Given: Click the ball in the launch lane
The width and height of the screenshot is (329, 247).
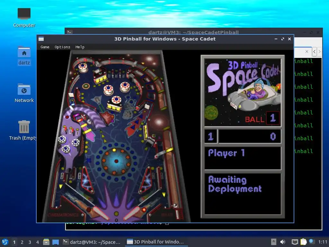Looking at the screenshot, I should click(x=175, y=205).
